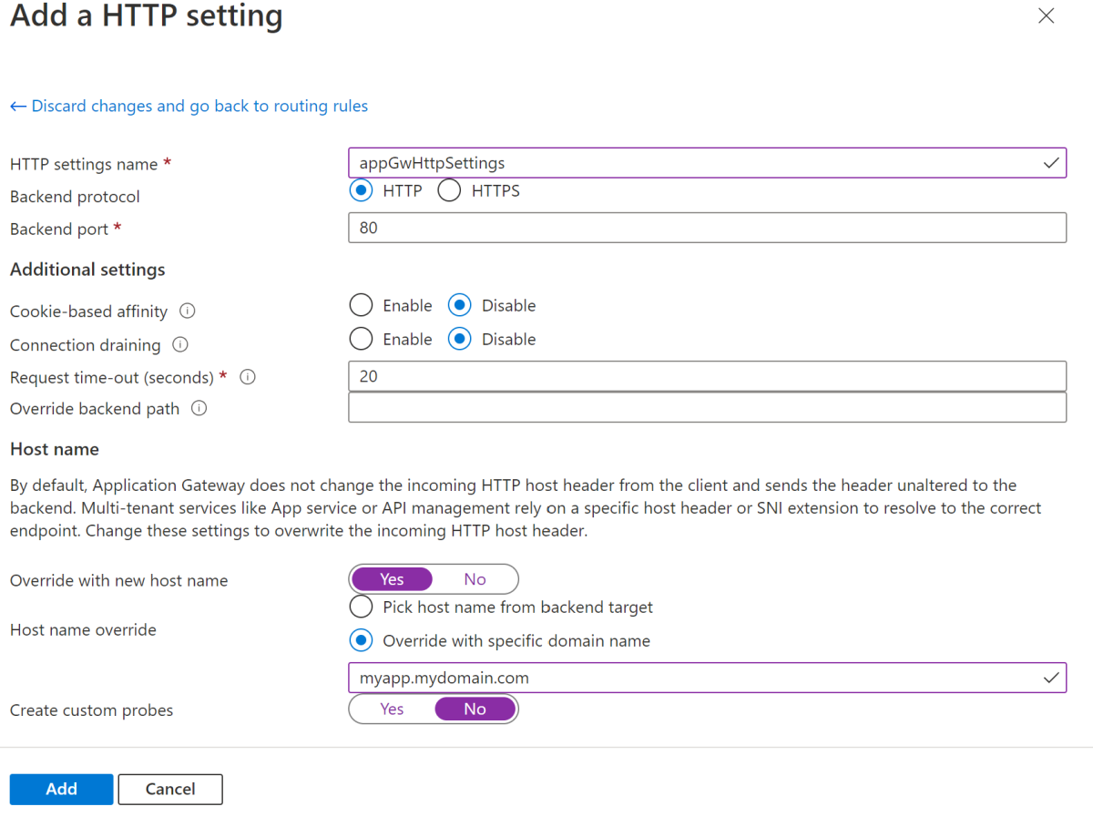Select the HTTPS backend protocol

(450, 190)
